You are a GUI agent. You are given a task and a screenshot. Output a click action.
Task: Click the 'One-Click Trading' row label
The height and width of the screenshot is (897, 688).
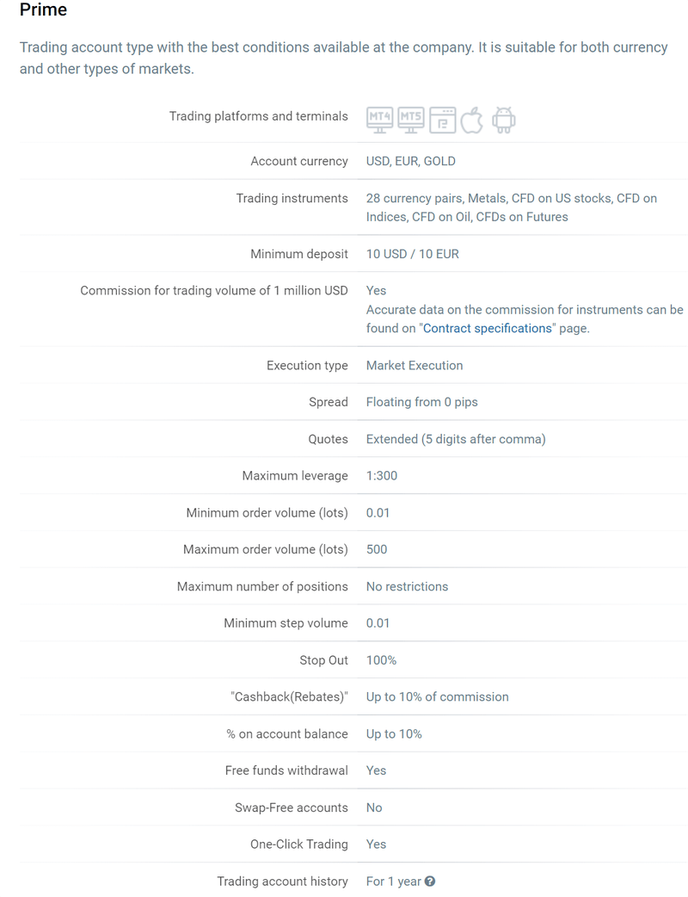click(299, 844)
